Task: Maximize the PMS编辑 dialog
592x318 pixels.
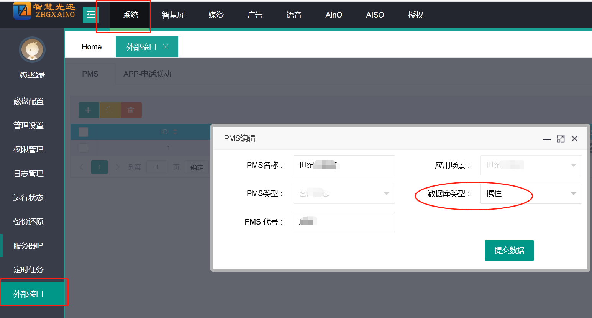Action: pos(561,139)
